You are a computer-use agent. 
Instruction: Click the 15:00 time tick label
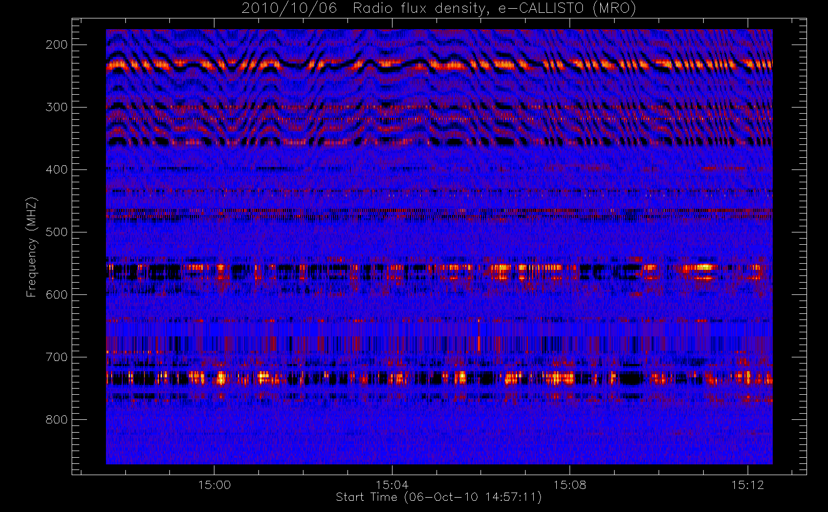tap(214, 485)
